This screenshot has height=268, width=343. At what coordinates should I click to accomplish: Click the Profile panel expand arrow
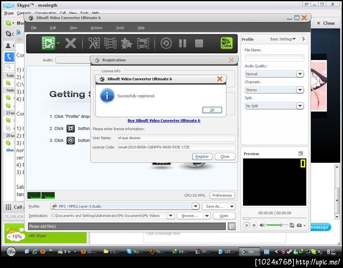[304, 39]
